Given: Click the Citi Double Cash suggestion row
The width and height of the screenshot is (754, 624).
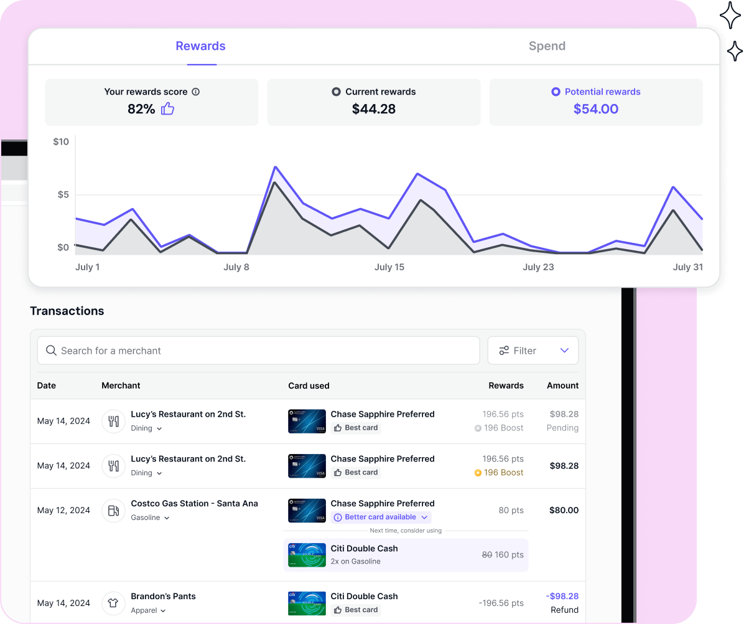Looking at the screenshot, I should (x=406, y=554).
